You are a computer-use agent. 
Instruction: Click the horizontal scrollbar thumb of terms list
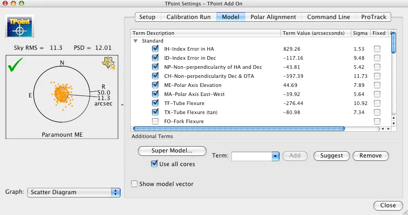(239, 129)
